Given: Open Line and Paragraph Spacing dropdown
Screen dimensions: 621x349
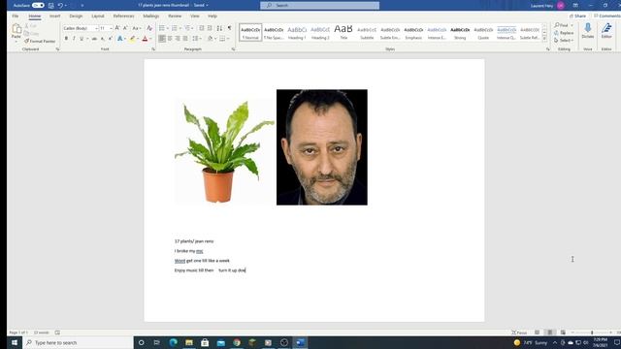Looking at the screenshot, I should tap(196, 39).
